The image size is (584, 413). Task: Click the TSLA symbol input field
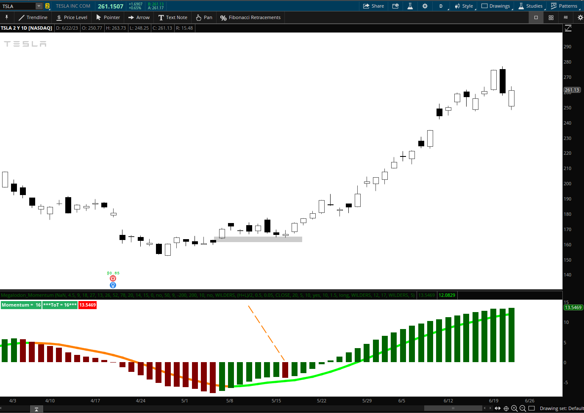coord(18,6)
